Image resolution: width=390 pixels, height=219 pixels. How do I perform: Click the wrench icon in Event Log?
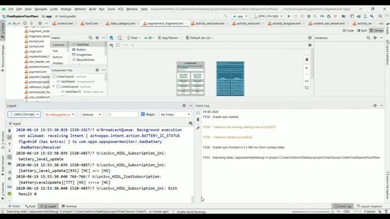point(198,128)
